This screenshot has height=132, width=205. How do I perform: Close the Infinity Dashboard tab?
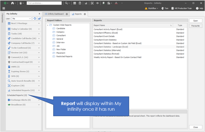coord(67,14)
